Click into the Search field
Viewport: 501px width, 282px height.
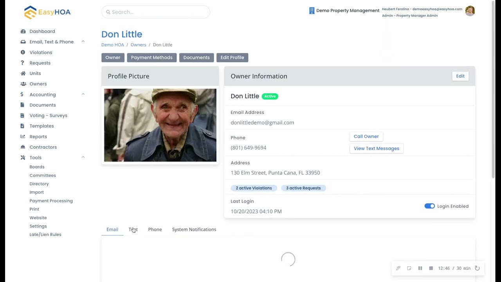click(x=156, y=12)
